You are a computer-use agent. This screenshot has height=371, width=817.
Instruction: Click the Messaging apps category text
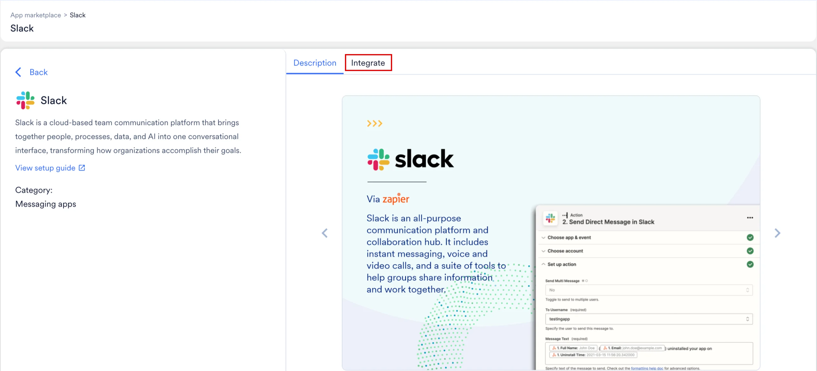pyautogui.click(x=46, y=204)
